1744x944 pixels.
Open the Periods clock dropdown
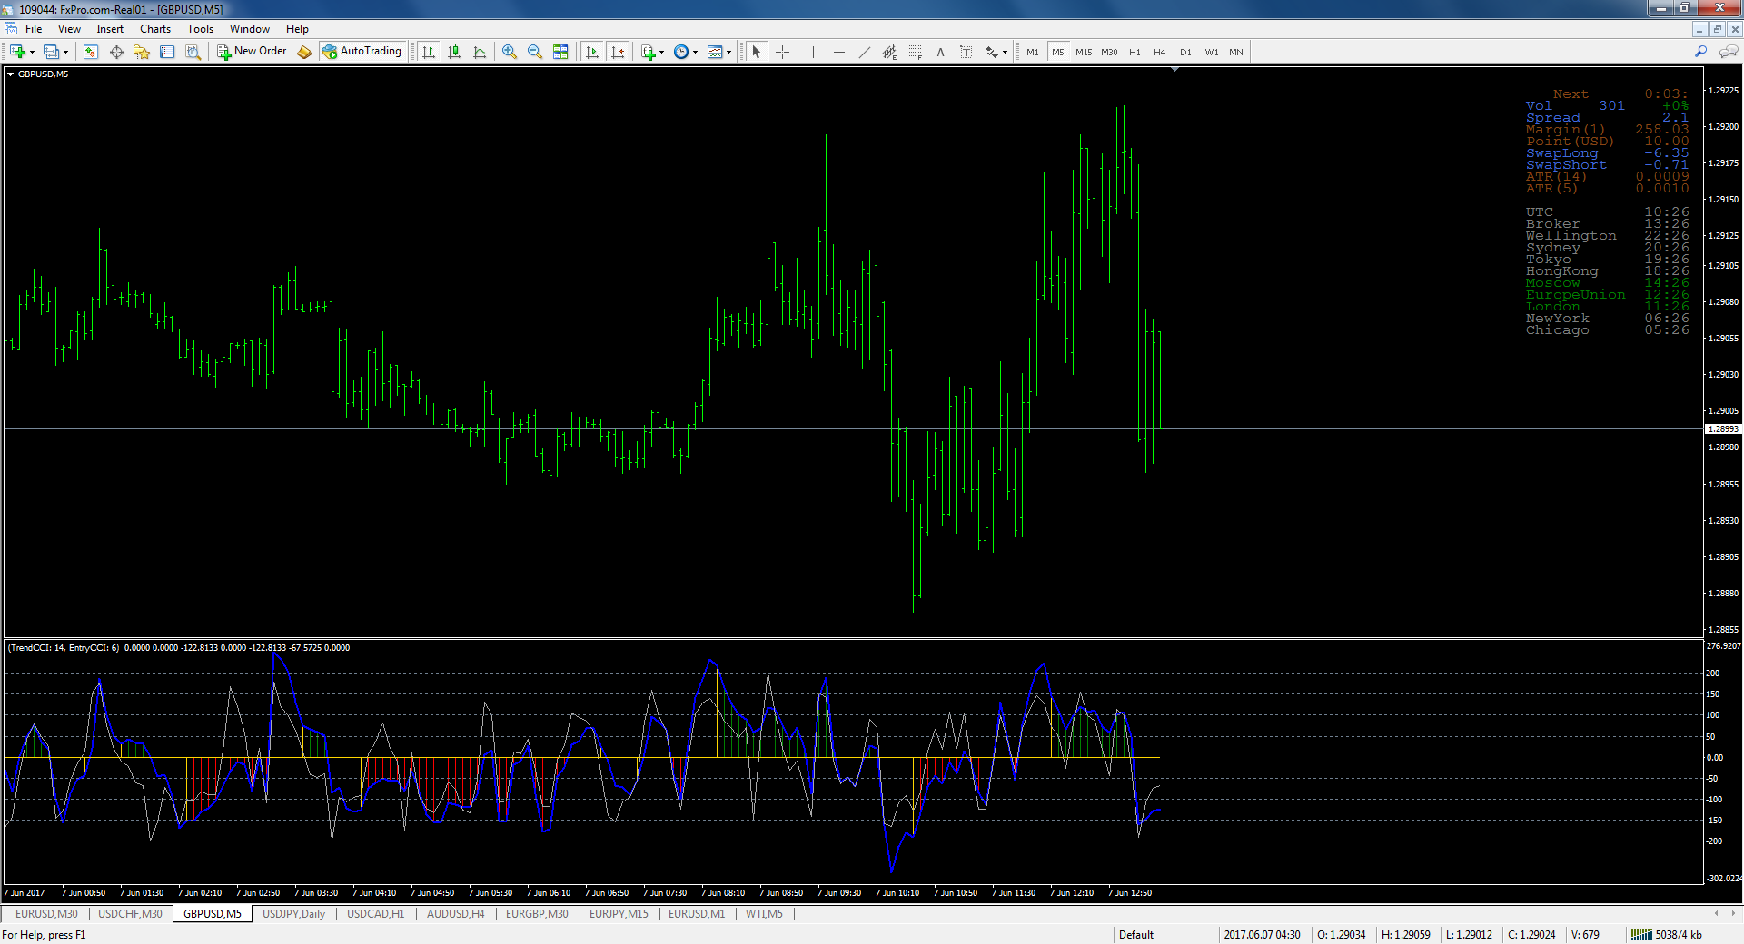(x=686, y=52)
